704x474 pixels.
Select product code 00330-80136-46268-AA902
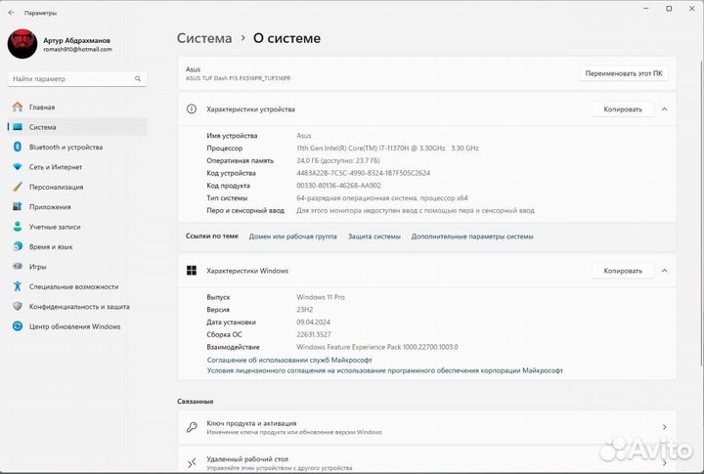click(x=338, y=186)
